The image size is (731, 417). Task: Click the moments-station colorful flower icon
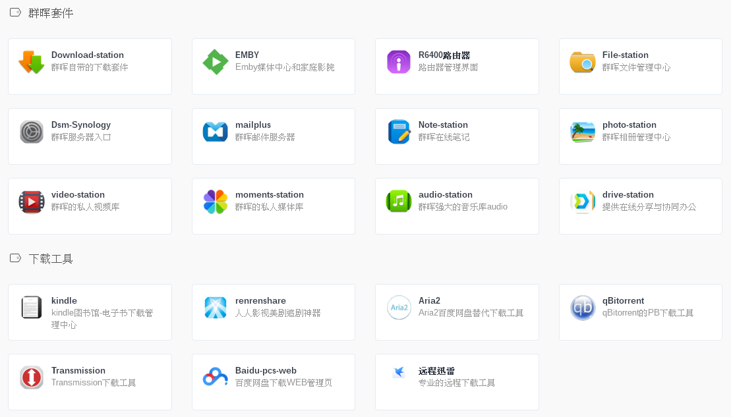pyautogui.click(x=216, y=202)
